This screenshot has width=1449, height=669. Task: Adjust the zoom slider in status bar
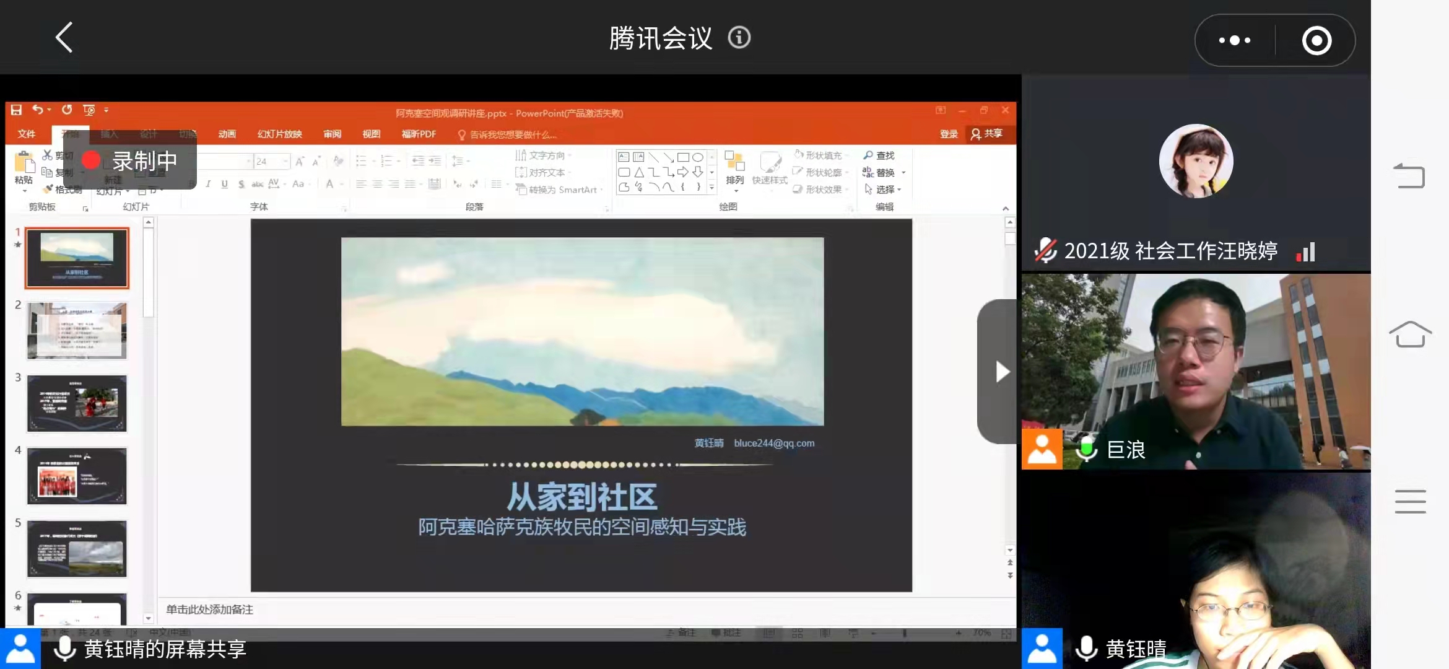tap(905, 633)
